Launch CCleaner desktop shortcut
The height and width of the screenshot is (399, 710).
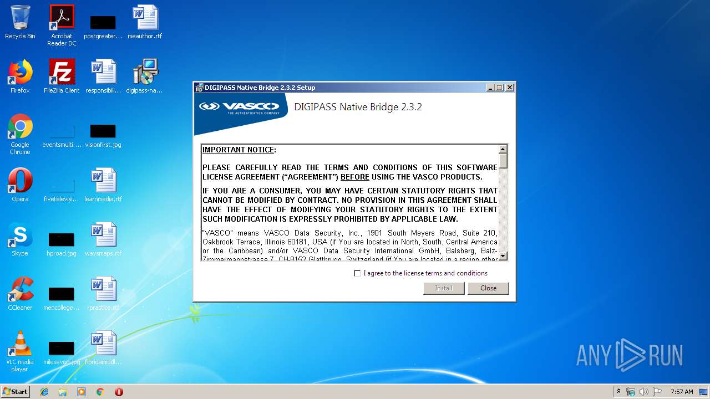coord(20,294)
